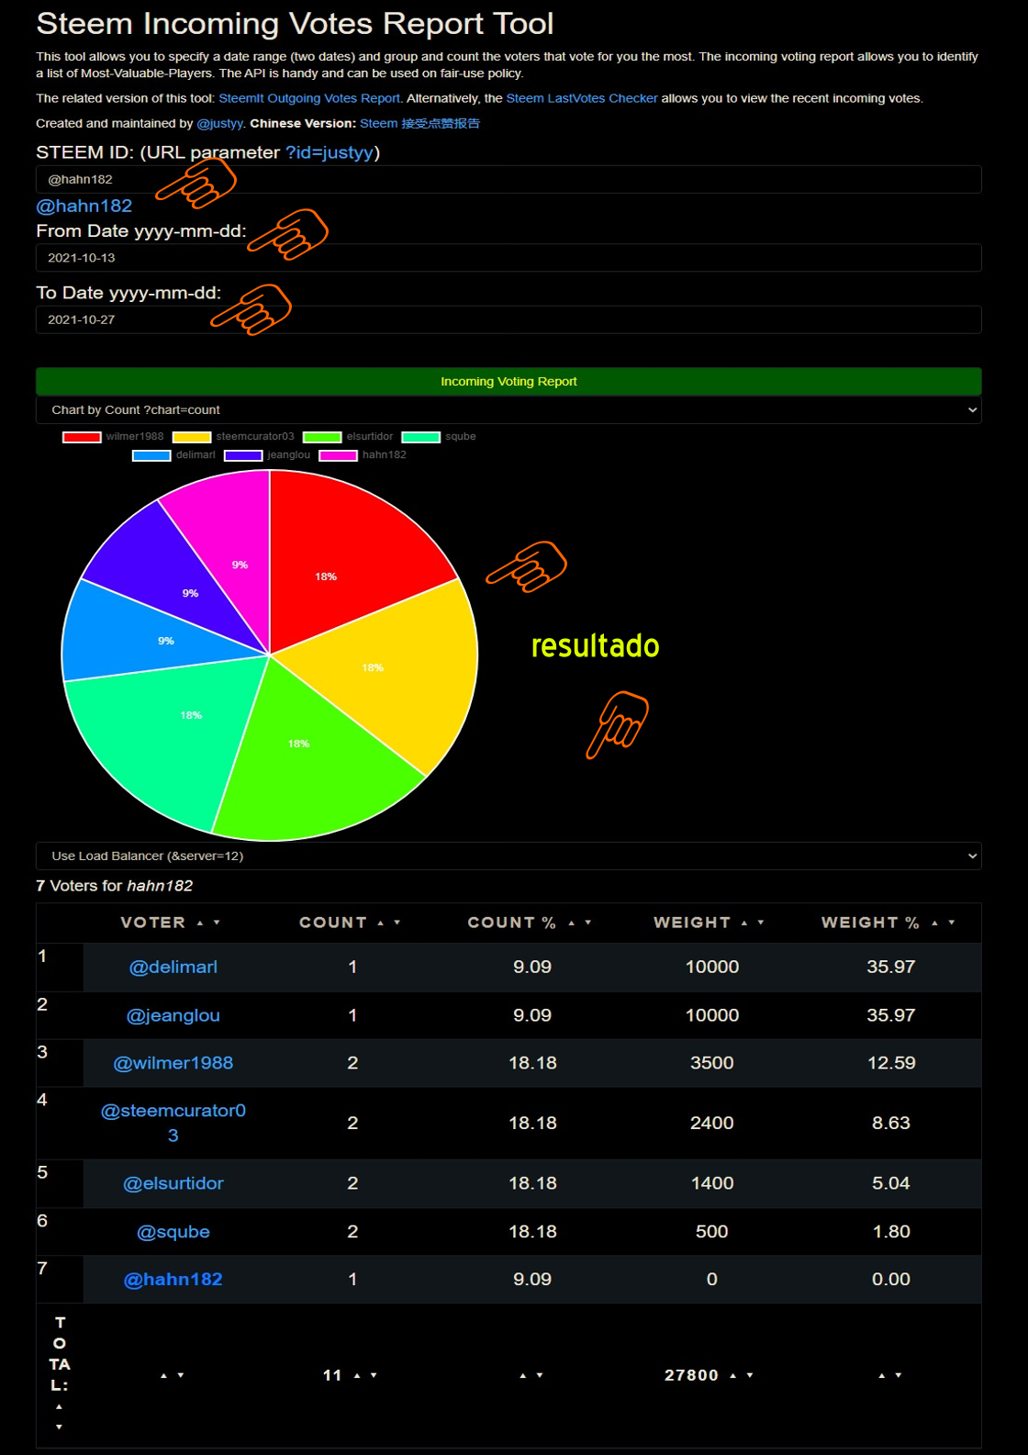Open @elsurtidor voter link
The width and height of the screenshot is (1028, 1455).
(x=173, y=1183)
